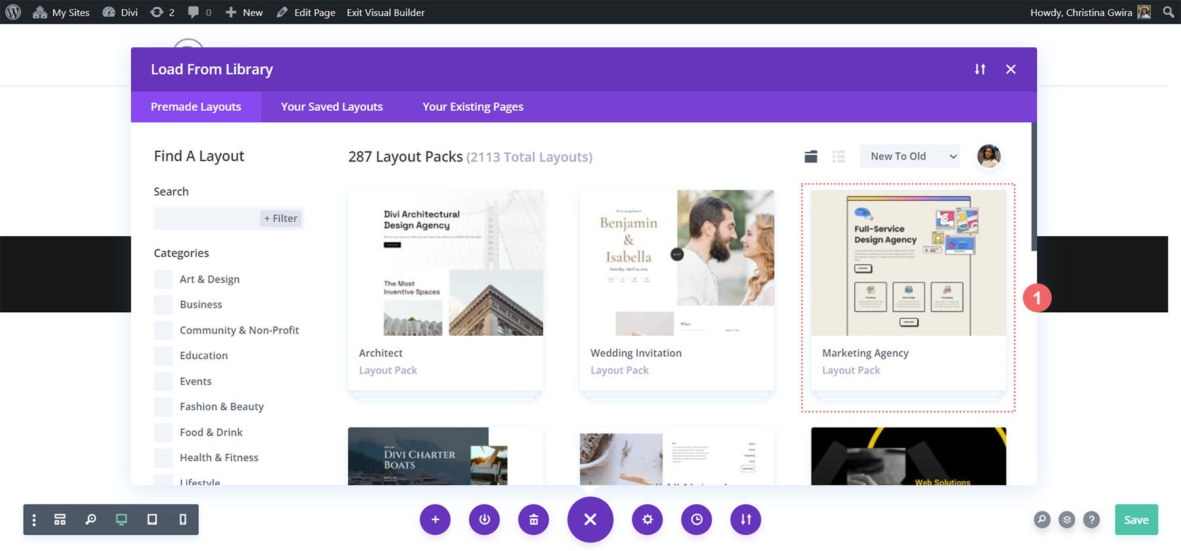This screenshot has height=551, width=1181.
Task: Check the Community & Non-Profit category
Action: [x=163, y=331]
